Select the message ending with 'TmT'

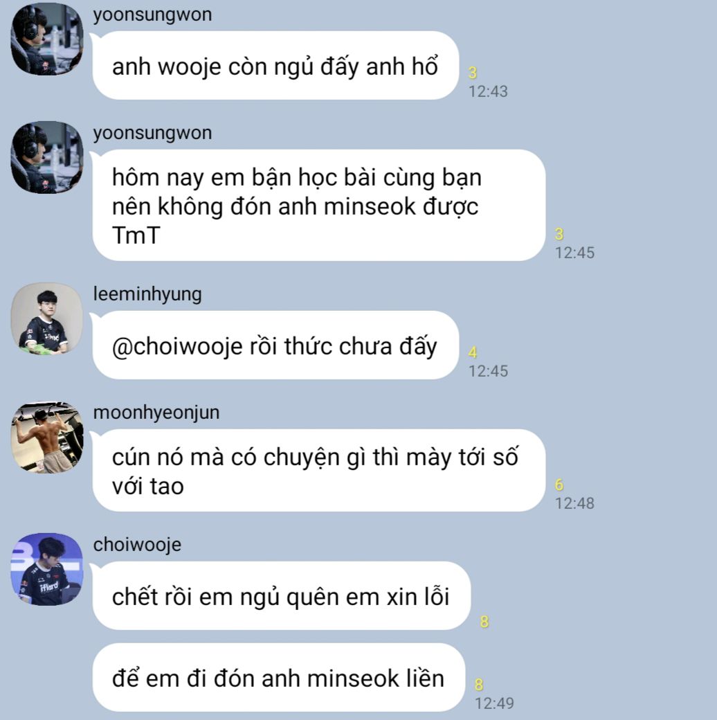pyautogui.click(x=318, y=205)
